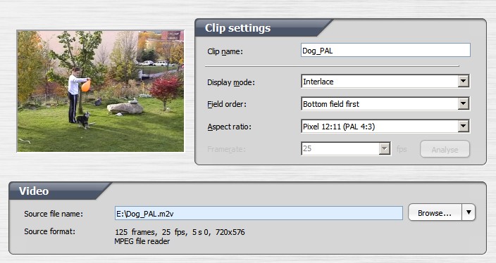Click the Pixel 12:11 (PAL 4:3) combo box

(x=385, y=127)
